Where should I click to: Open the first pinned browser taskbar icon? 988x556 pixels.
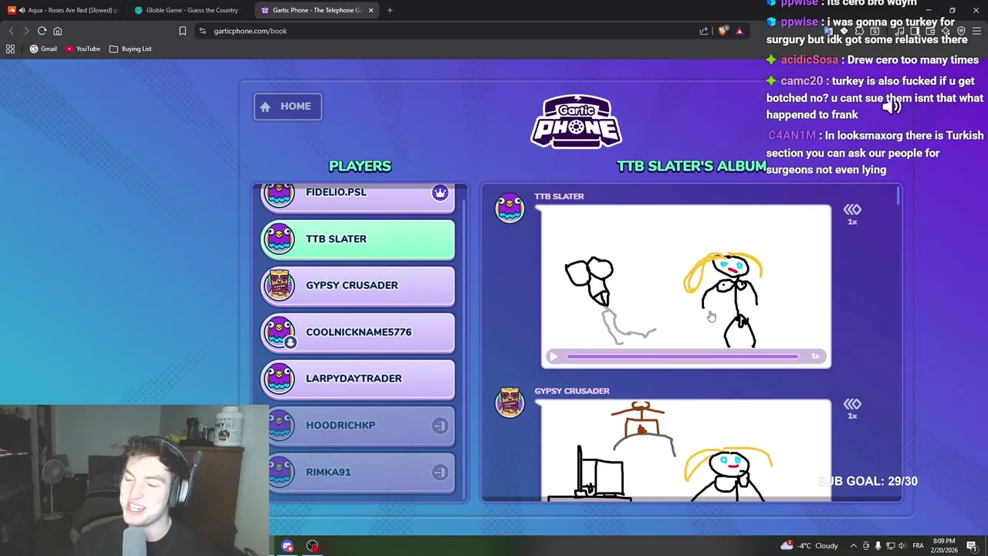(287, 546)
